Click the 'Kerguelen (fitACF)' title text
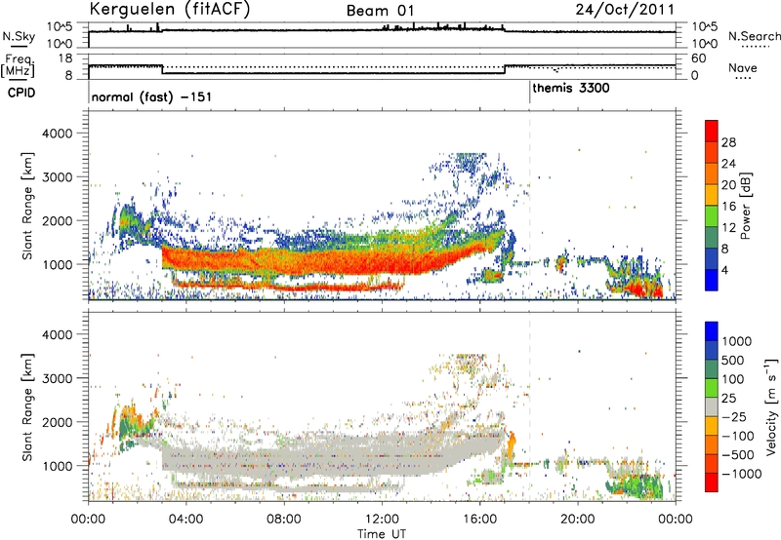Screen dimensions: 781x540 click(x=169, y=10)
